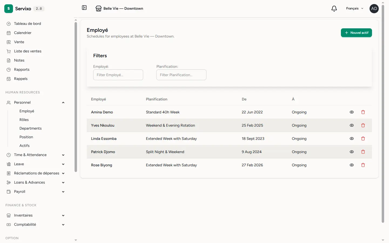Open the Rapports link
Screen dimensions: 389x243
[x=22, y=70]
